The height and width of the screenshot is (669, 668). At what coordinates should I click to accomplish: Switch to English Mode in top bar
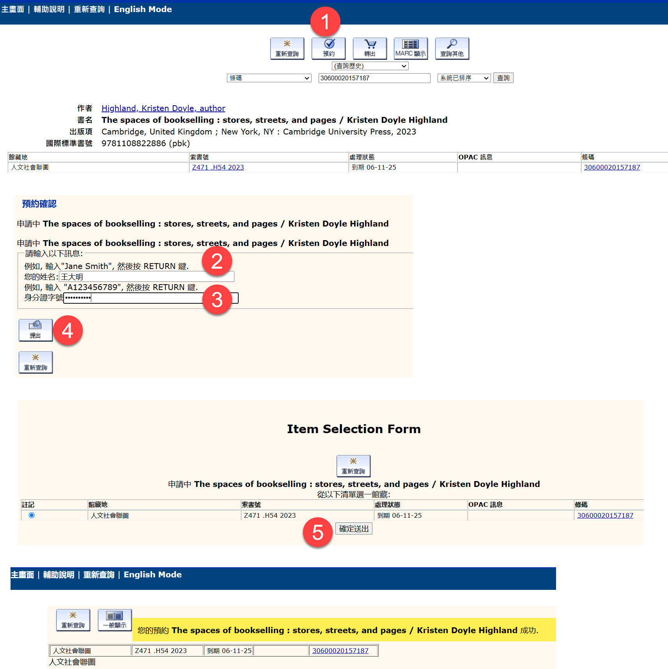pyautogui.click(x=143, y=9)
